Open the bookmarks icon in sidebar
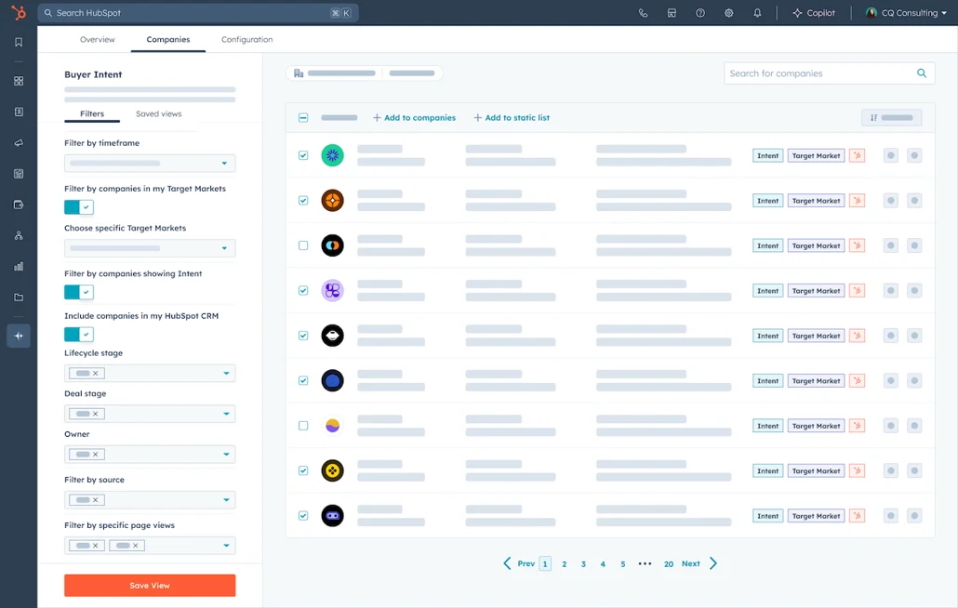Image resolution: width=958 pixels, height=608 pixels. (19, 43)
